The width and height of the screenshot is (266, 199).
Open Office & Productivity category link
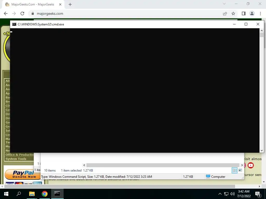(x=19, y=155)
